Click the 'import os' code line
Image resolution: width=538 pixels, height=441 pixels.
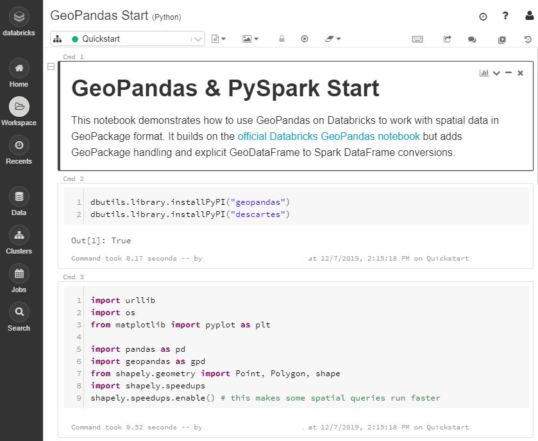[x=113, y=313]
